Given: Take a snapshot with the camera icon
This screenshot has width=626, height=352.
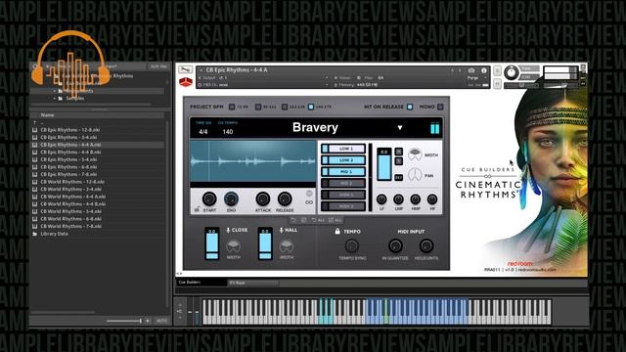Looking at the screenshot, I should pos(471,70).
